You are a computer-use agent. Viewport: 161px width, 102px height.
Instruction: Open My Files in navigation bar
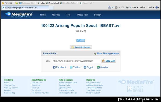(x=56, y=15)
